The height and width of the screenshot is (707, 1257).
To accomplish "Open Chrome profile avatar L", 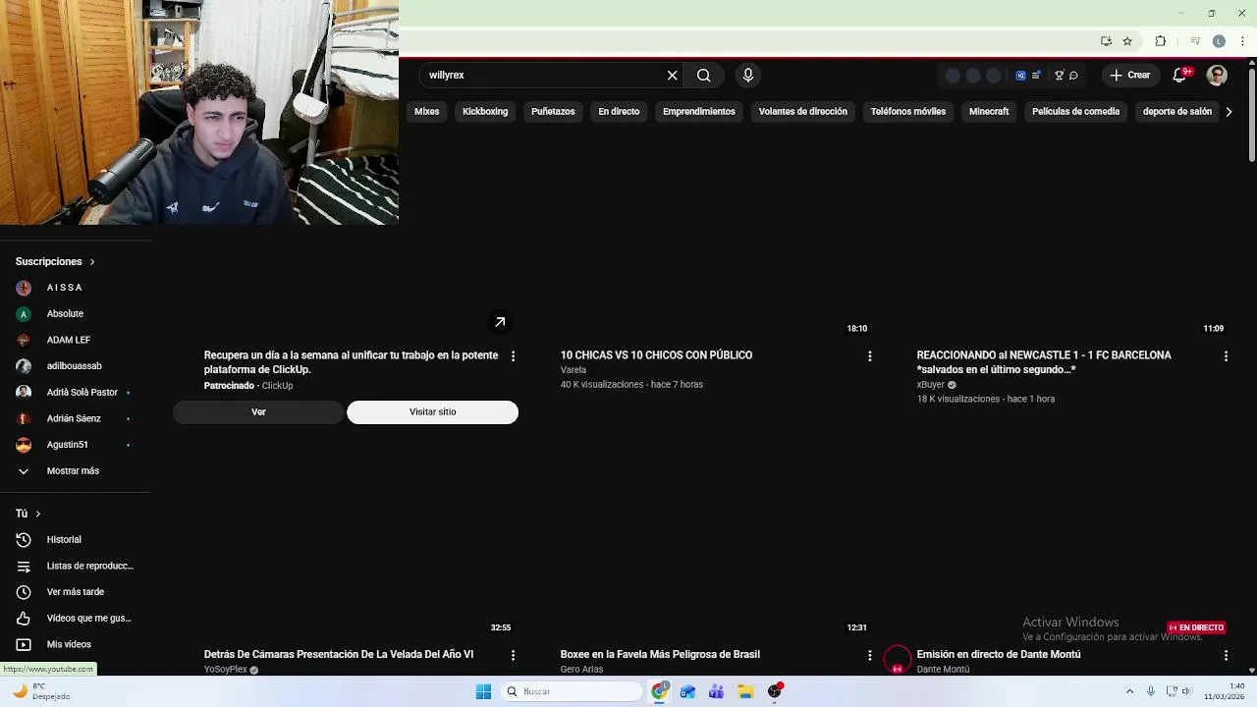I will tap(1219, 41).
